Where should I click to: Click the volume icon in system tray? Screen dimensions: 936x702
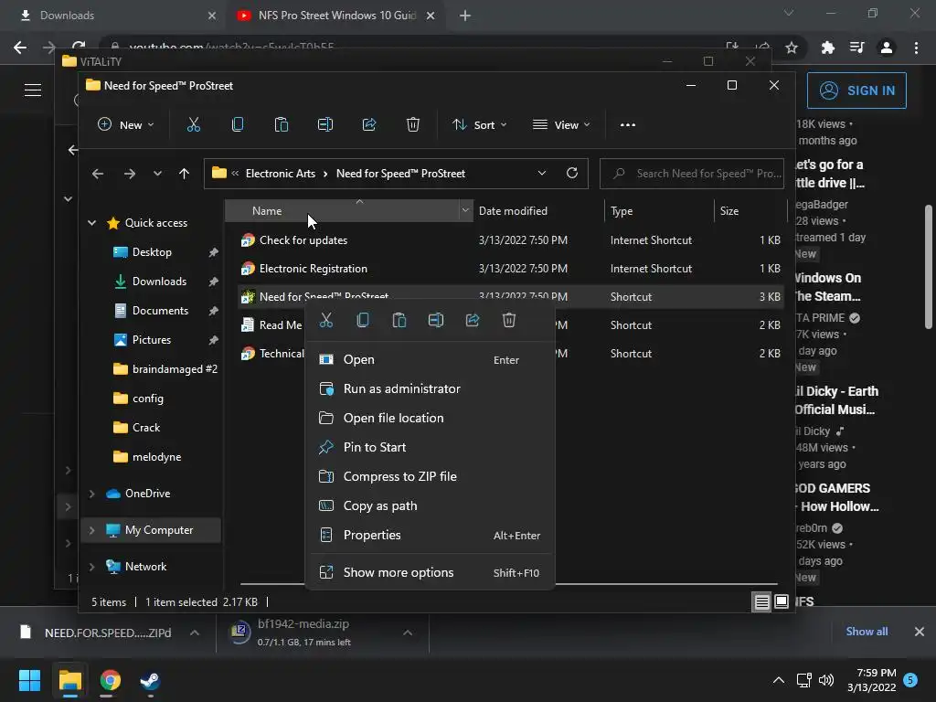pos(826,680)
